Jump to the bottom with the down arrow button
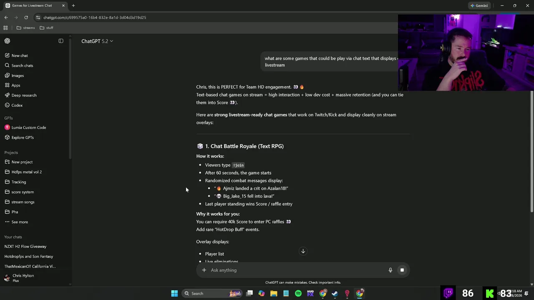Image resolution: width=534 pixels, height=300 pixels. point(303,251)
